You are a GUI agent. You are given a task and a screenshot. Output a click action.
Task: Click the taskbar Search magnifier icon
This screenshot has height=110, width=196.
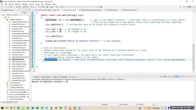point(7,108)
